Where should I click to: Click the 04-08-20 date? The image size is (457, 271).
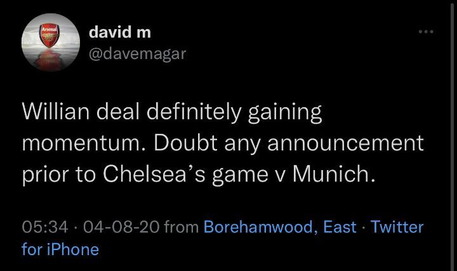pos(121,227)
